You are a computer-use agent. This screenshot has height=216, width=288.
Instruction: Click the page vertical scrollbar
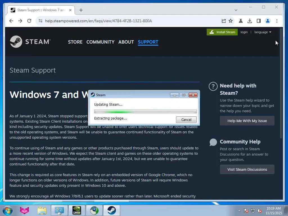click(281, 83)
